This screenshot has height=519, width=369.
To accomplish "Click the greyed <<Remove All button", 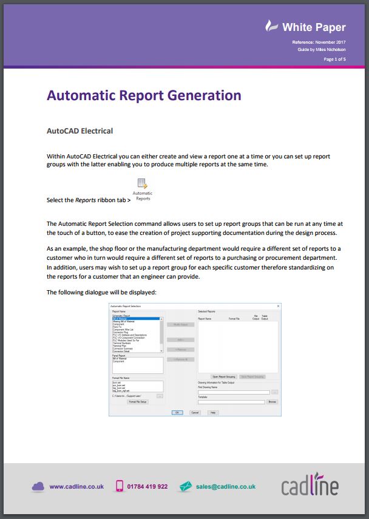I will 181,359.
